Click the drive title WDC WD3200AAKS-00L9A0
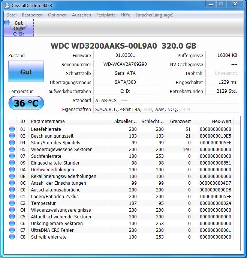247x258 pixels. point(104,46)
